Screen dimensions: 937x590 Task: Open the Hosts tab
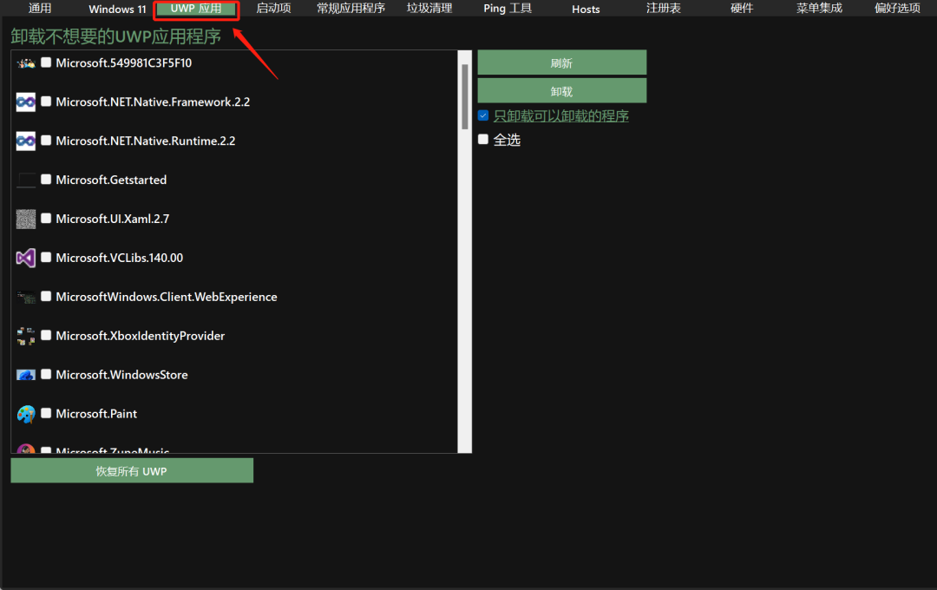[586, 9]
